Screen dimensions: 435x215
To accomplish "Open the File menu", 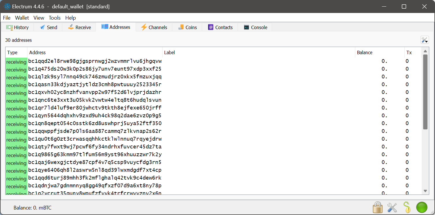I will (x=7, y=18).
